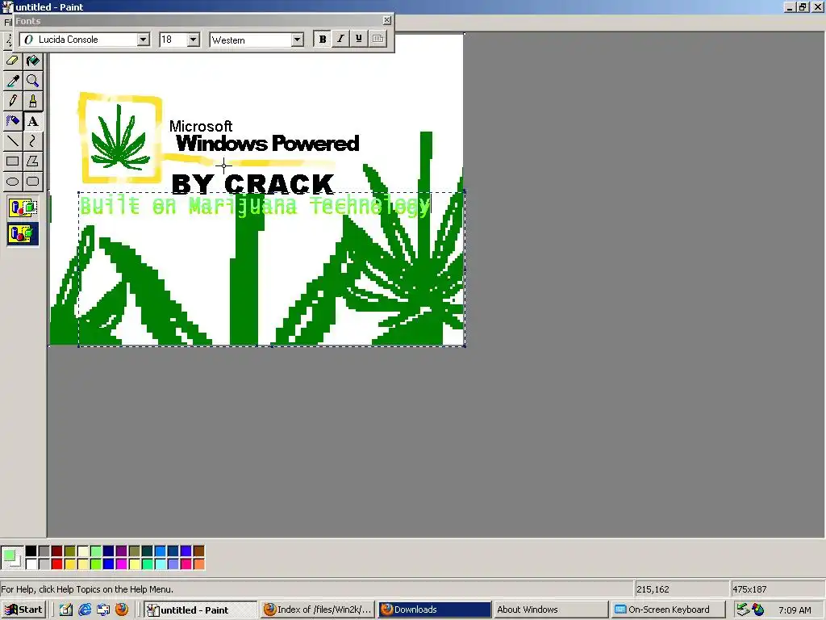Select the Rounded Rectangle tool

(x=32, y=182)
